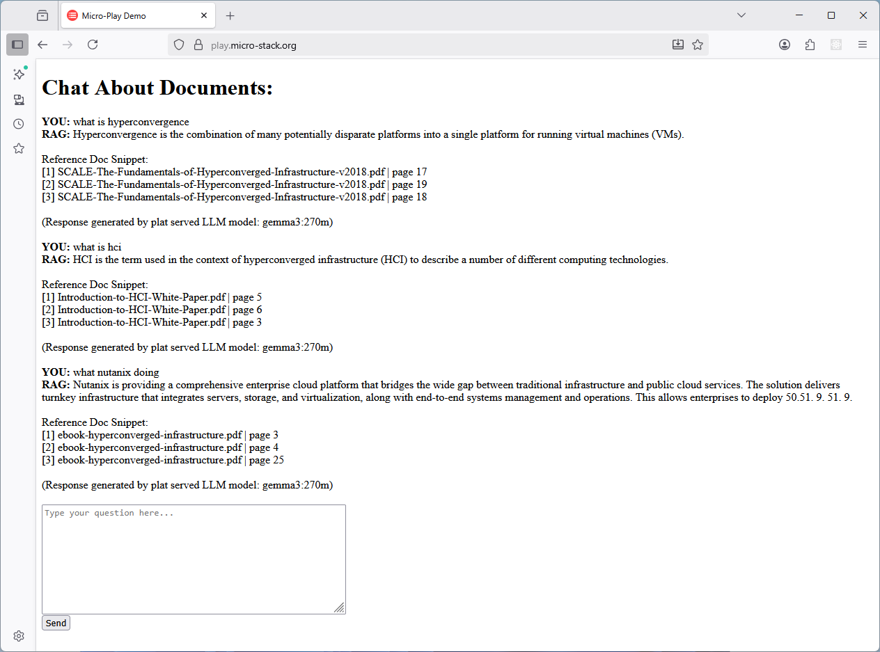Image resolution: width=880 pixels, height=652 pixels.
Task: Open the list-all-tabs chevron
Action: 741,15
